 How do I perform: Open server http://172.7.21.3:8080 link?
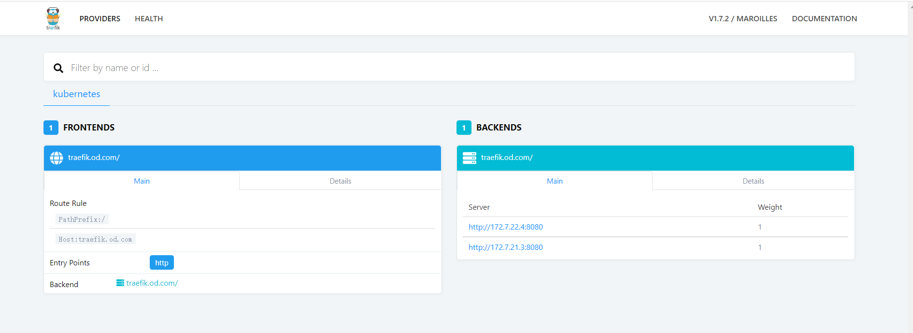(x=506, y=247)
